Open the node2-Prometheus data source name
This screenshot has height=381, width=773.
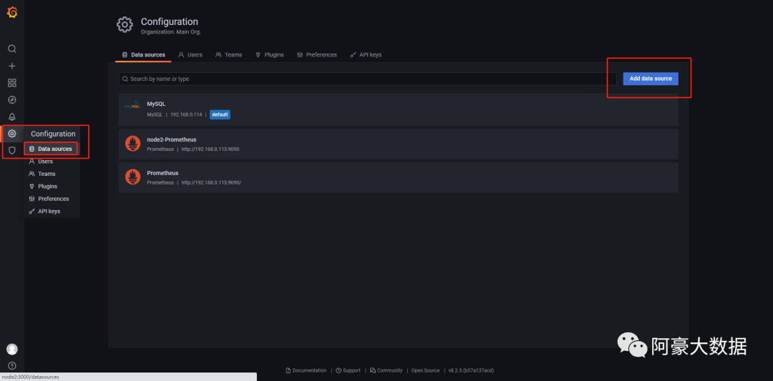point(172,139)
